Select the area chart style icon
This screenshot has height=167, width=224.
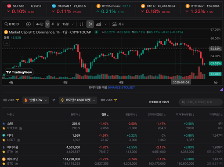[98, 24]
